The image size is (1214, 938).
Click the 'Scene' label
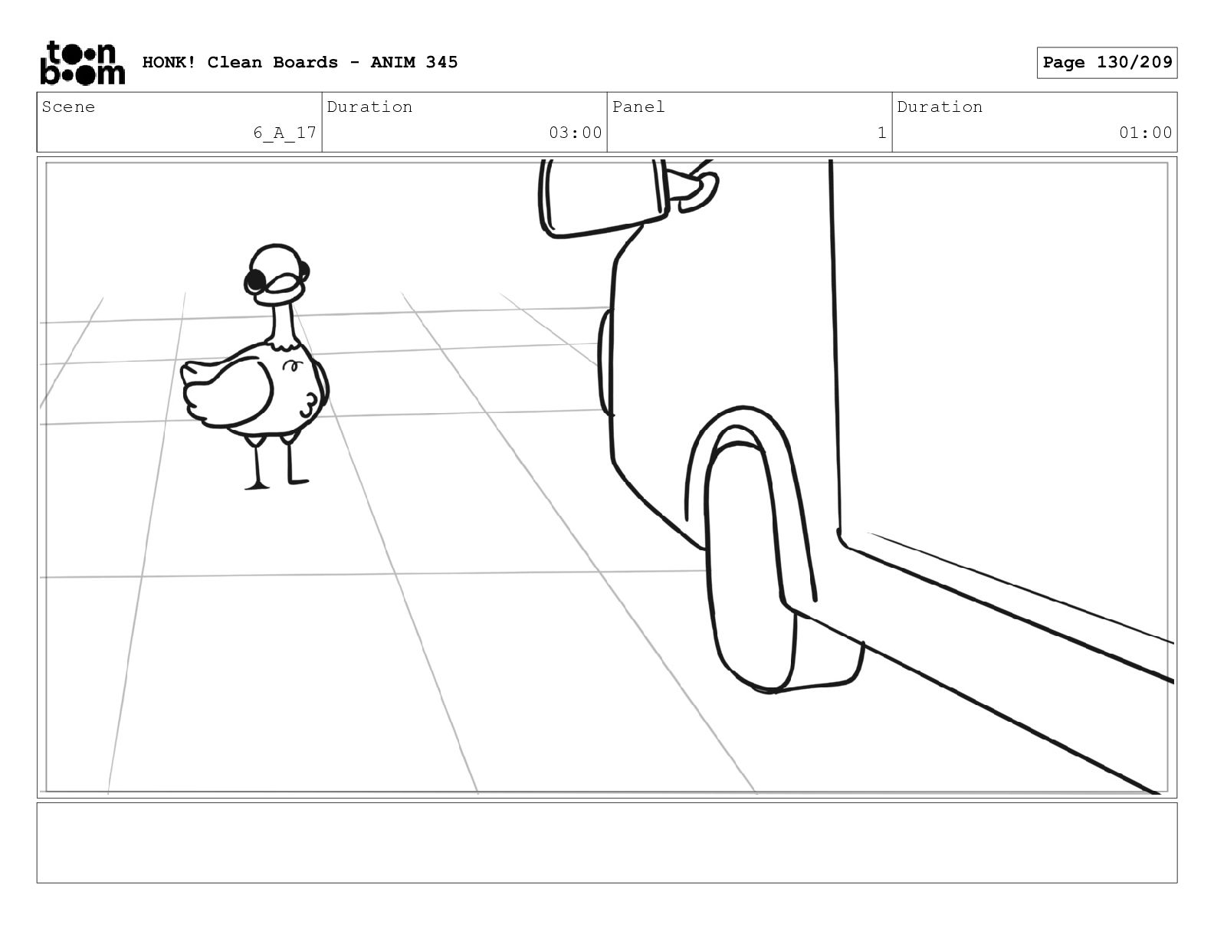pyautogui.click(x=68, y=107)
